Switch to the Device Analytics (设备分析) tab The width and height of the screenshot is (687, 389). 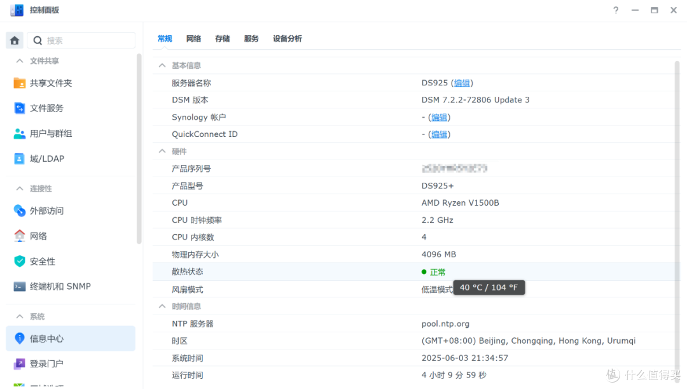point(288,39)
